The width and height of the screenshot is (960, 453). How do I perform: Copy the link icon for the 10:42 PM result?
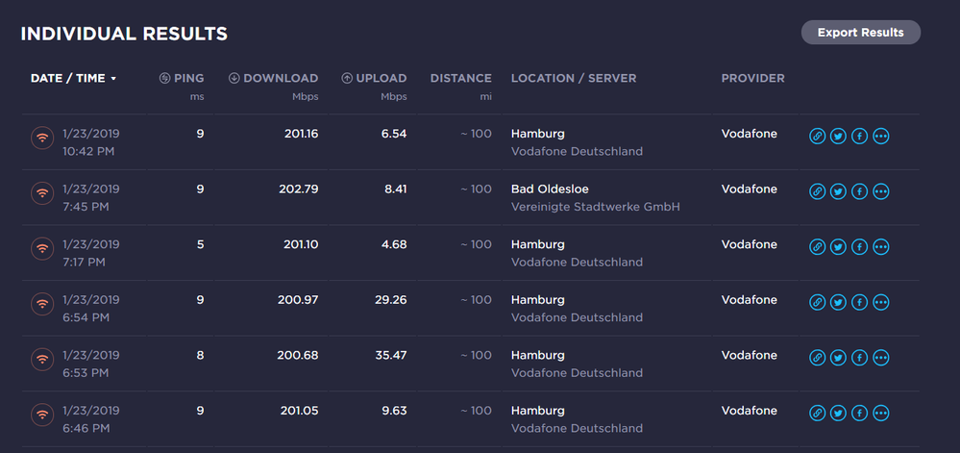[818, 137]
